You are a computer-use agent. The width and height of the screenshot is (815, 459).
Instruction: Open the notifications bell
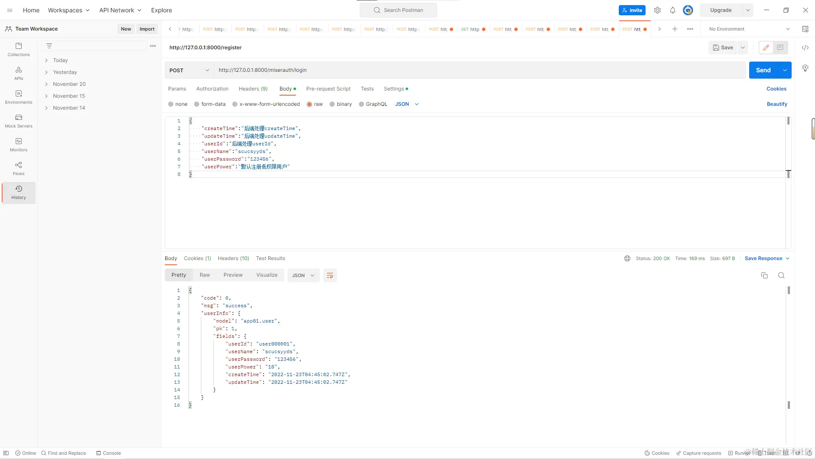672,10
